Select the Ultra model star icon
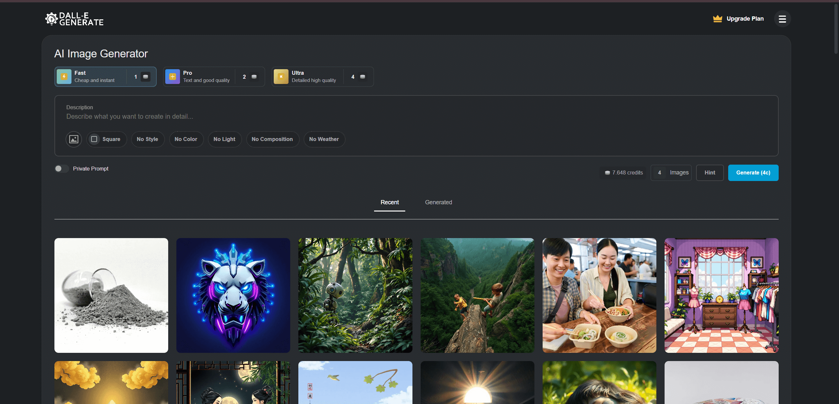 click(x=281, y=77)
